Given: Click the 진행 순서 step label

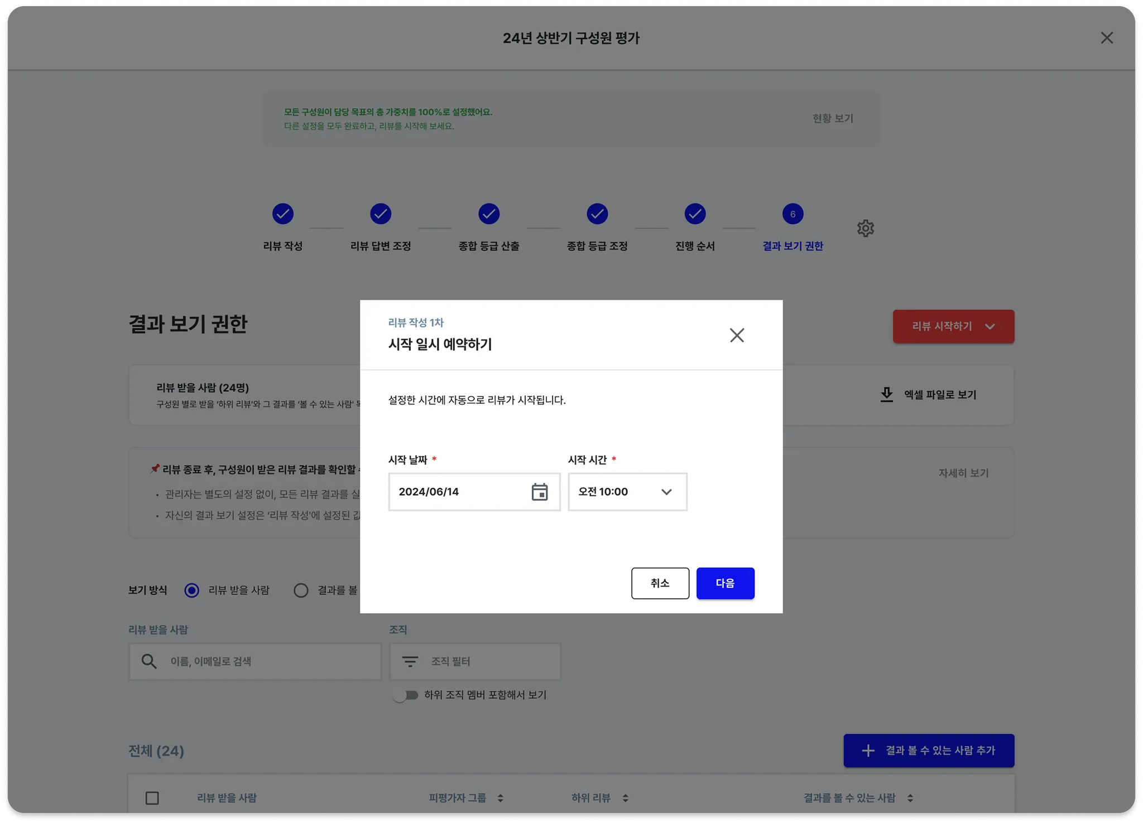Looking at the screenshot, I should (695, 246).
